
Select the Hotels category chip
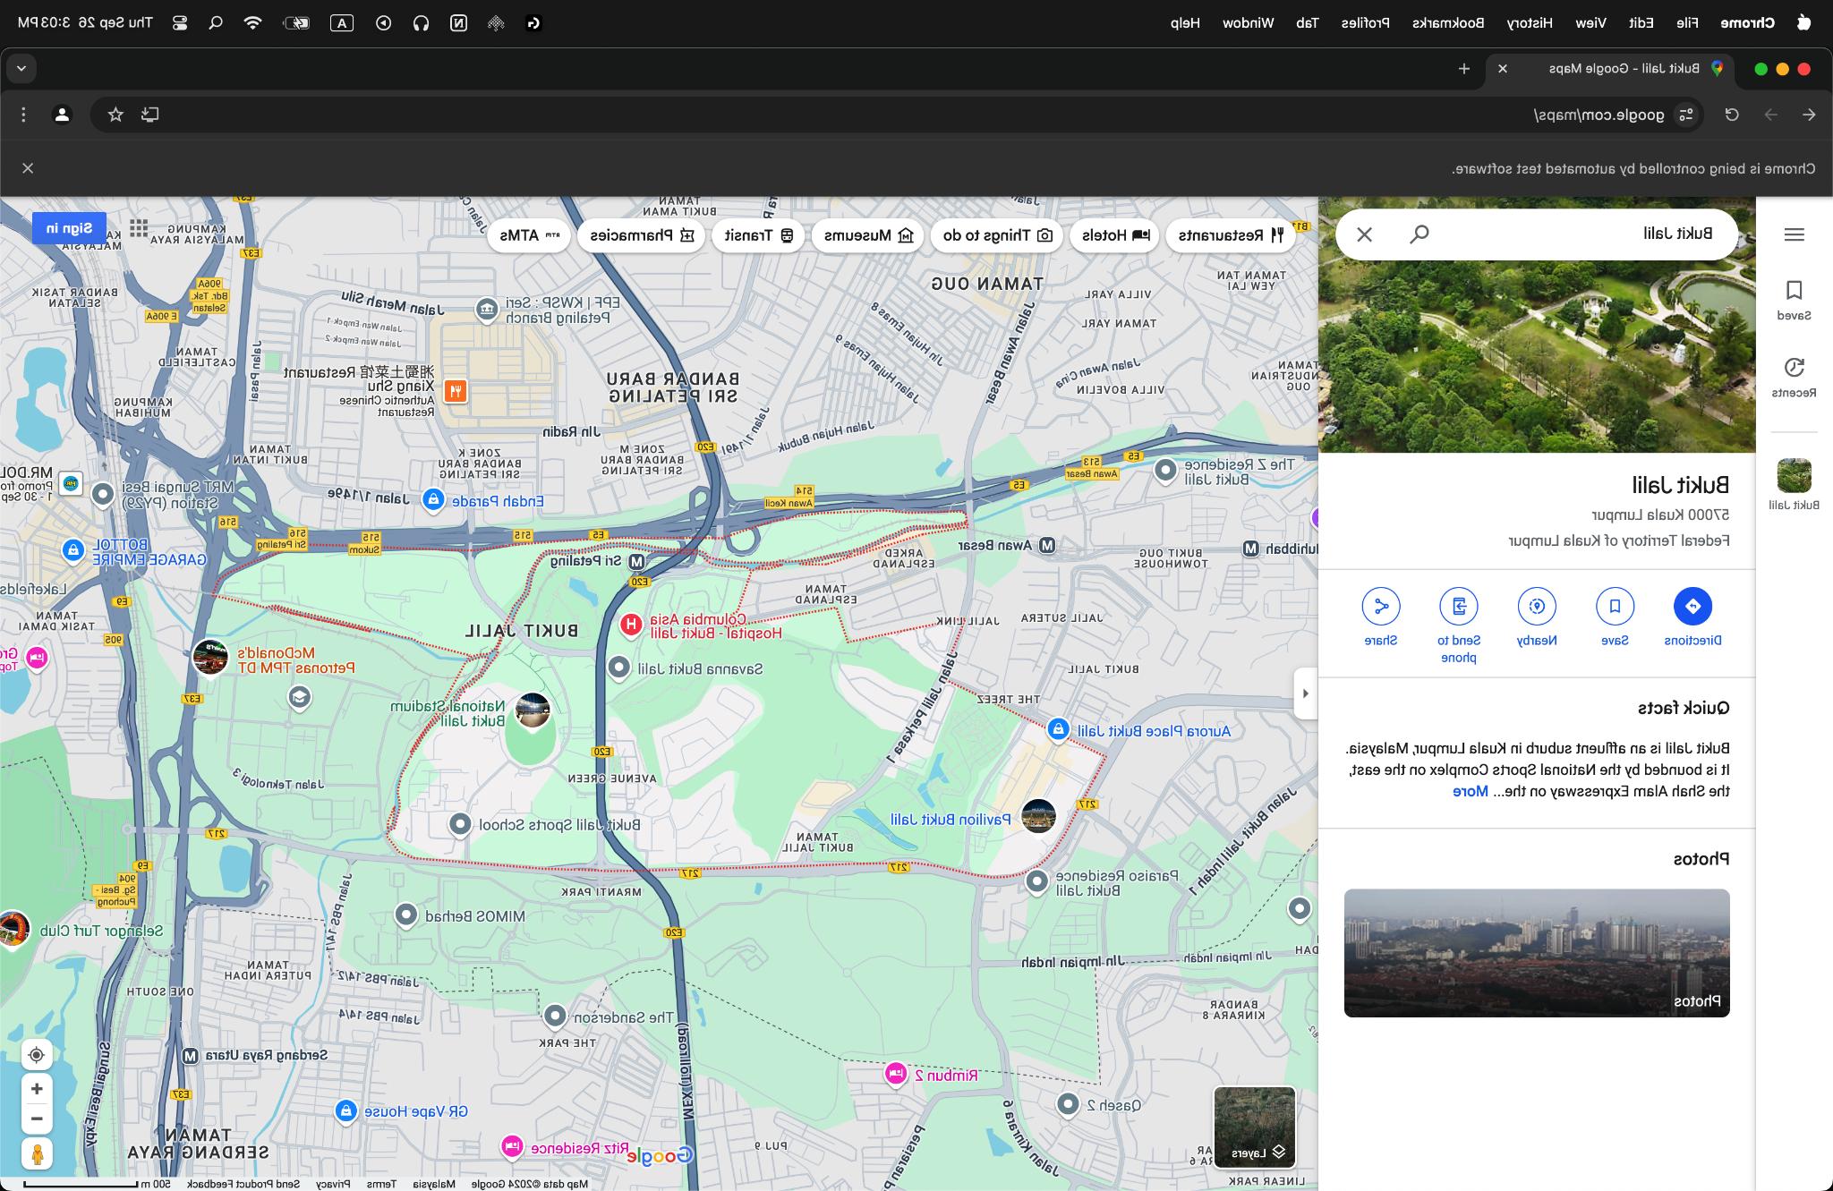(1115, 235)
